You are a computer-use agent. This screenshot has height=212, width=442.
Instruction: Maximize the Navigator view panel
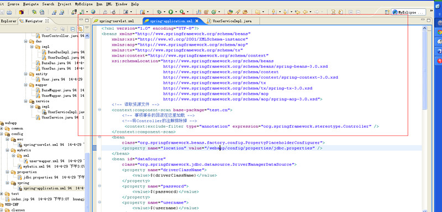[x=87, y=20]
